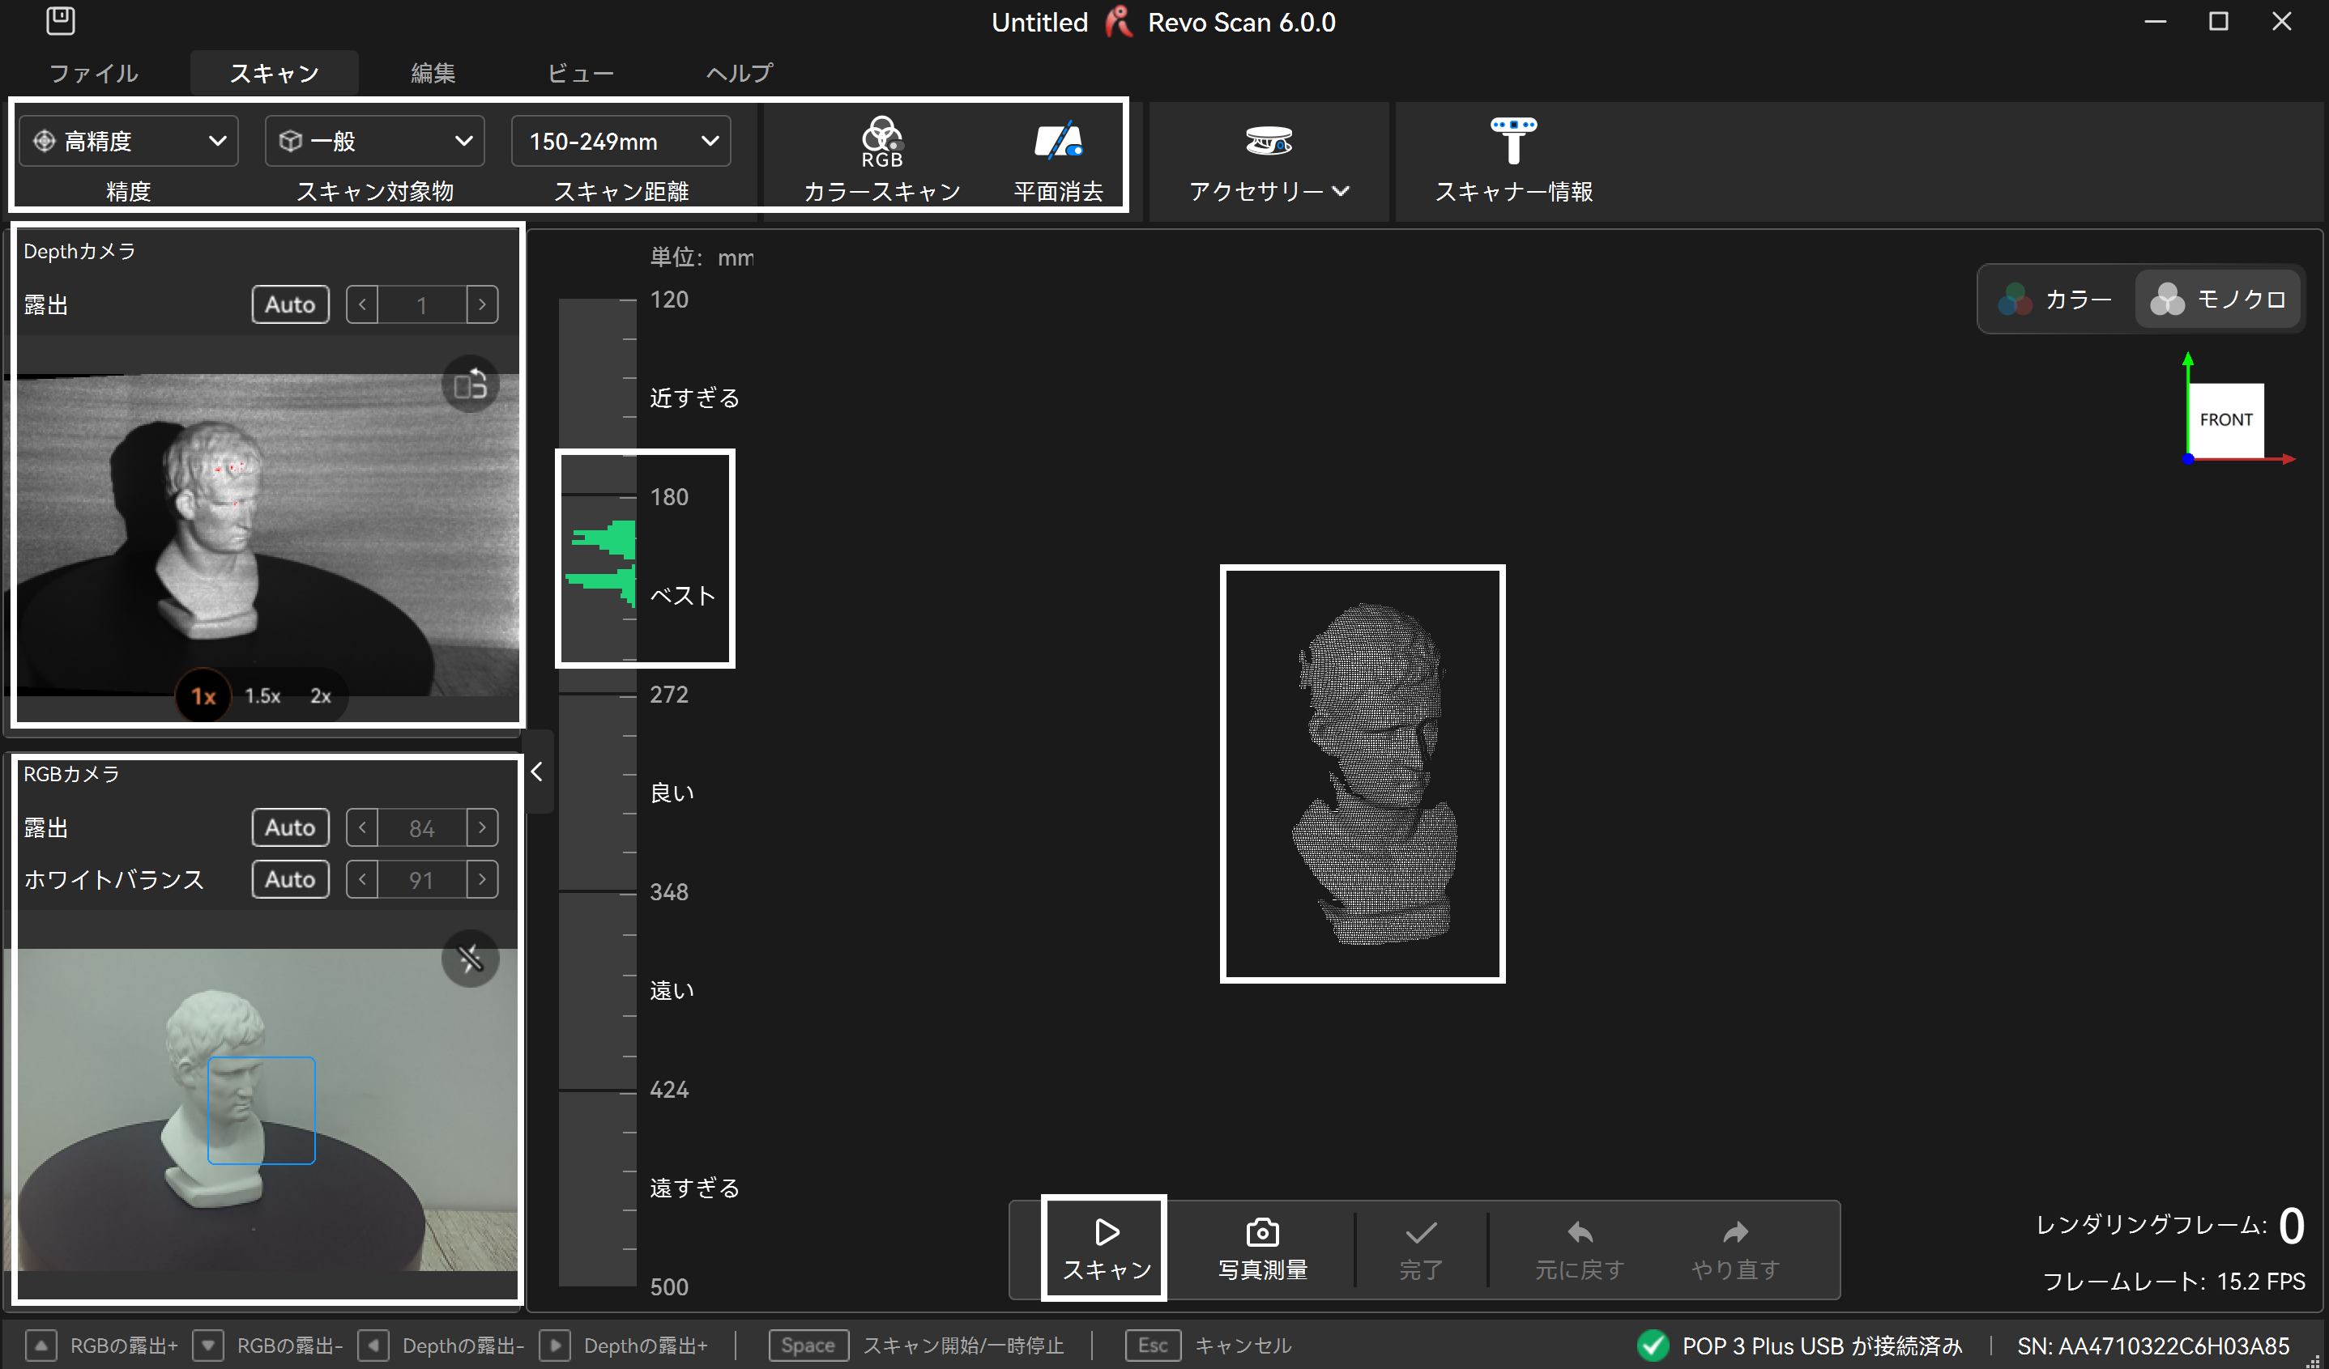Enable color scan with RGB icon

pyautogui.click(x=881, y=142)
